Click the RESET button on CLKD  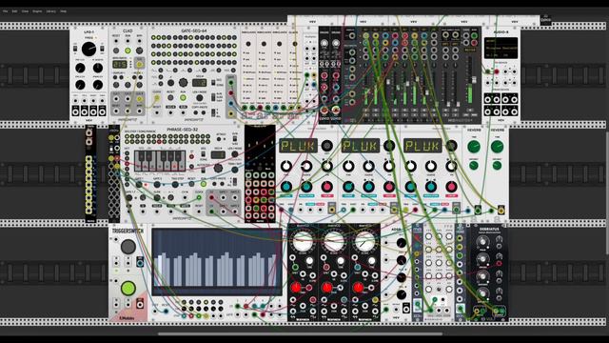(116, 50)
